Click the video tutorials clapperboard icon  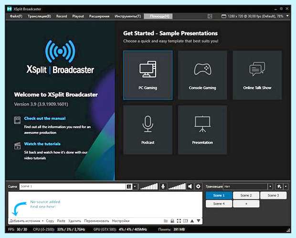pyautogui.click(x=17, y=146)
